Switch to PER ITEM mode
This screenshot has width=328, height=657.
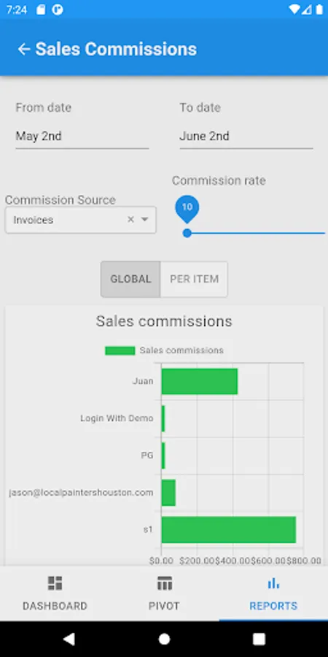(194, 279)
